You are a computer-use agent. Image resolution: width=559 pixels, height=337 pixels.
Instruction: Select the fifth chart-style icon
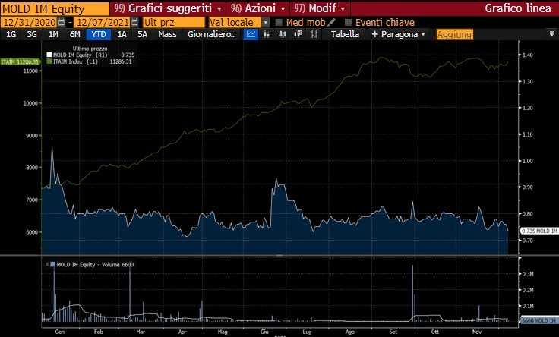[314, 34]
